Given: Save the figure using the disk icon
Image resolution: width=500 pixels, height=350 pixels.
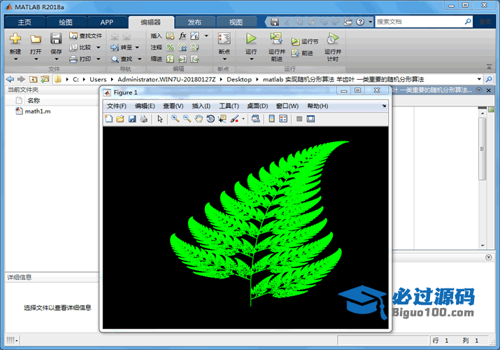Looking at the screenshot, I should click(x=131, y=119).
